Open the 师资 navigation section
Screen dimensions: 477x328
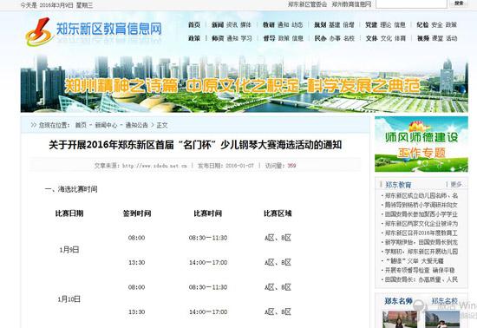click(x=218, y=38)
